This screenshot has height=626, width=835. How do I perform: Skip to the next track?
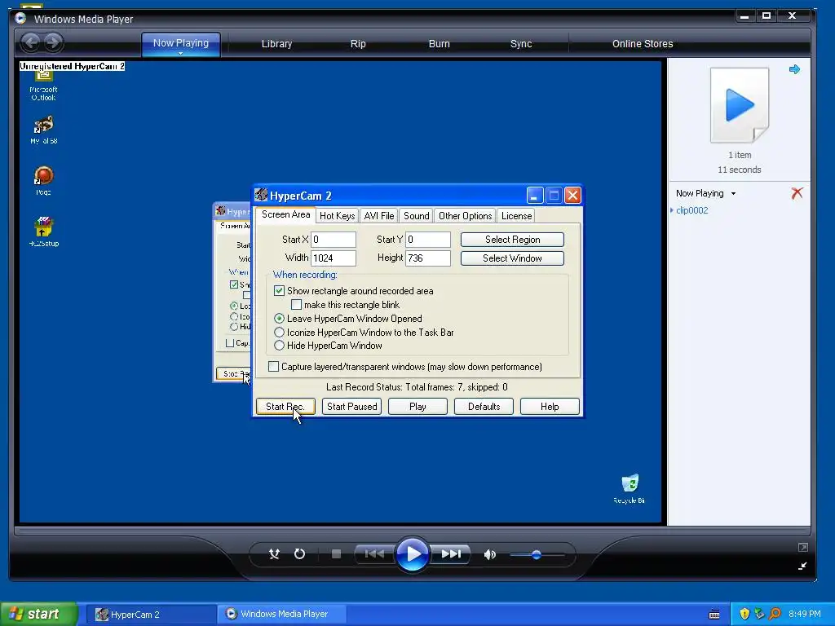(x=450, y=554)
